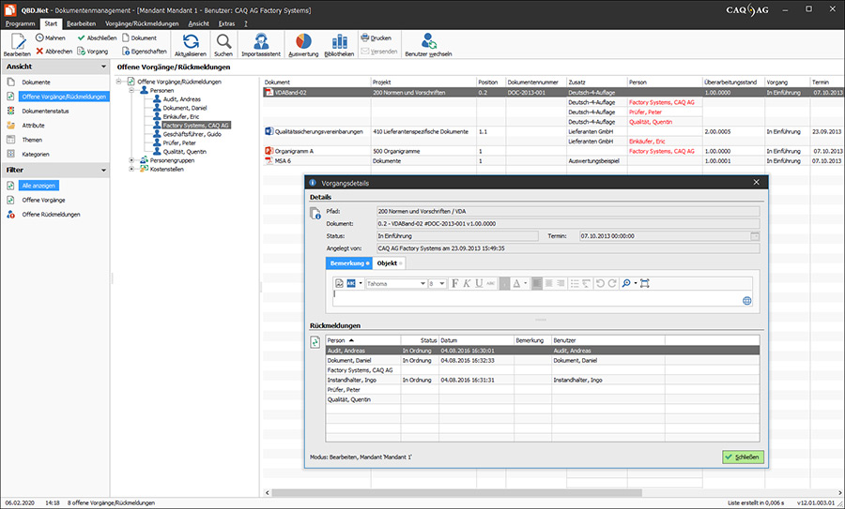Select Attribute in the Ansicht sidebar
845x509 pixels.
(33, 126)
